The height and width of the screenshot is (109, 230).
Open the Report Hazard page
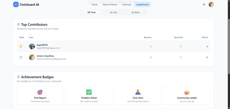(110, 5)
